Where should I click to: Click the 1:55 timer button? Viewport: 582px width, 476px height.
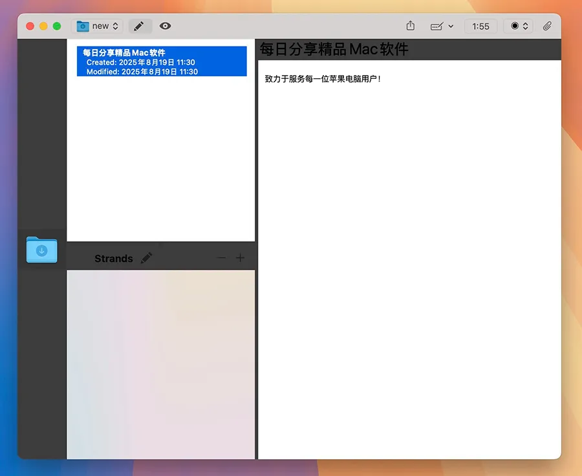coord(480,27)
